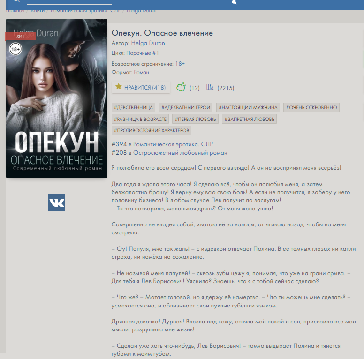Viewport: 364px width, 359px height.
Task: Select tag #ПРОТИВОСТОЯНИЕ ХАРАКТЕРОВ
Action: click(x=152, y=131)
